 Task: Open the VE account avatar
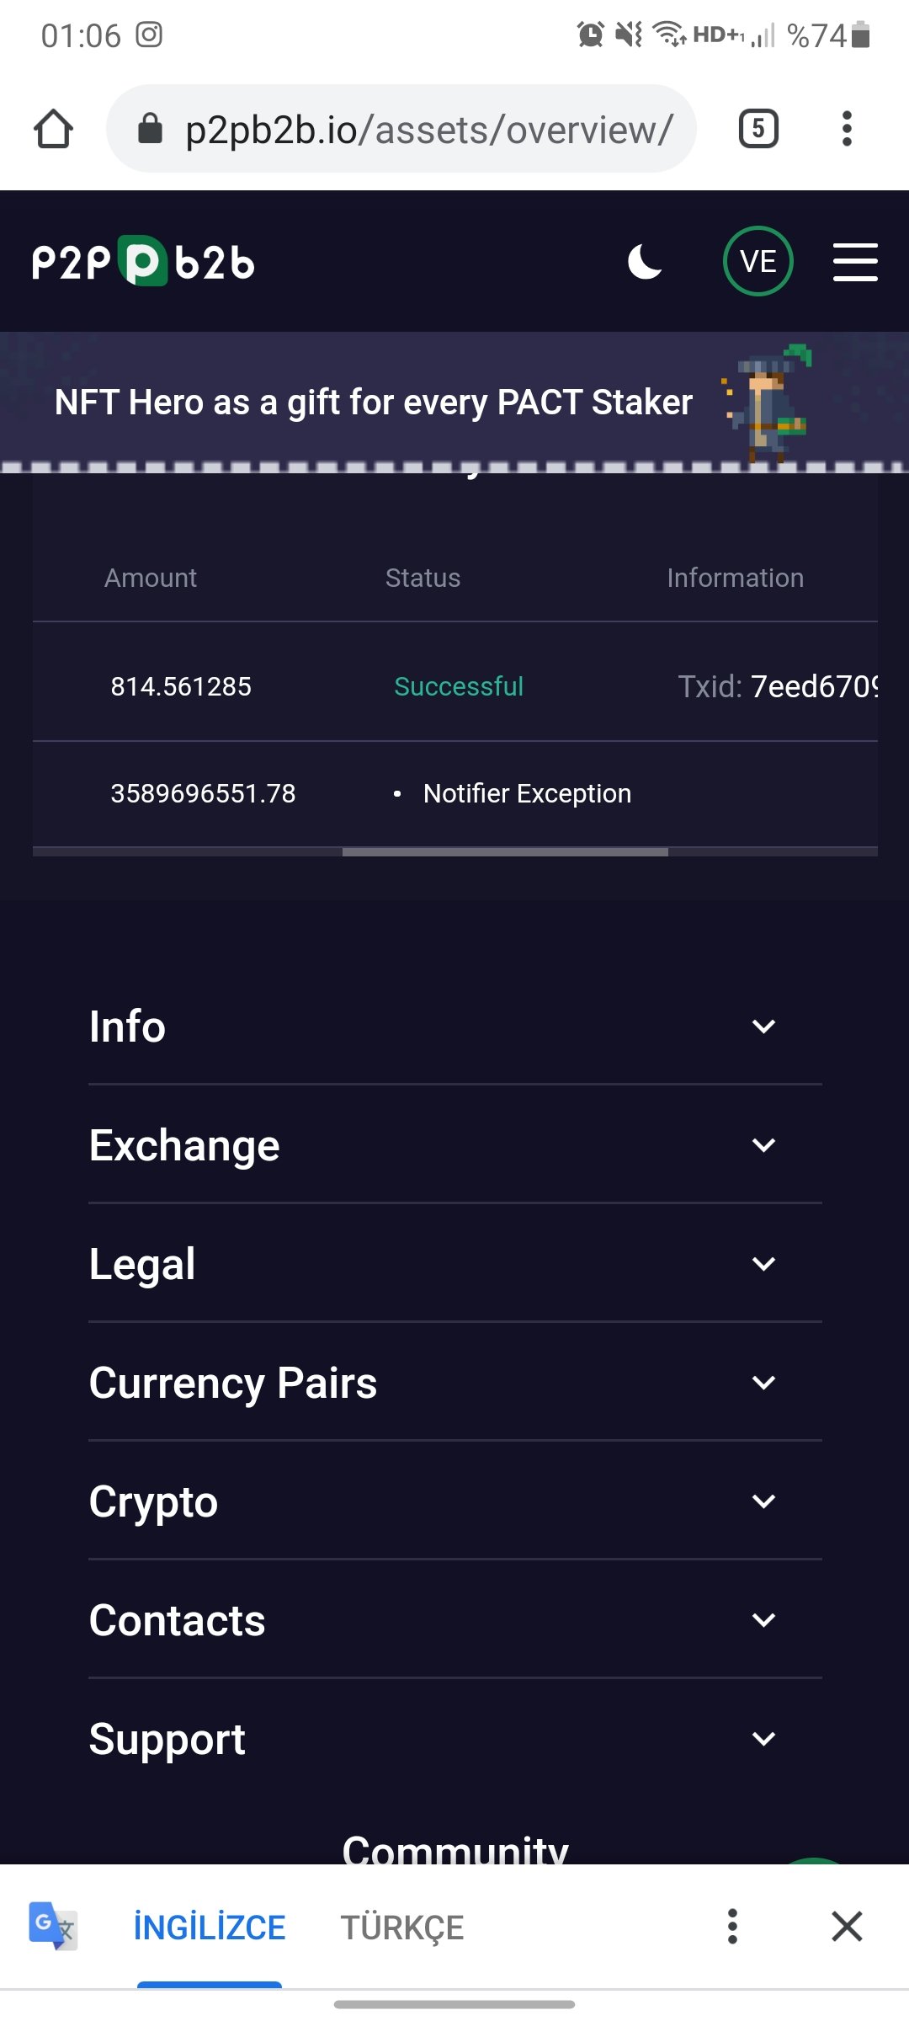click(757, 261)
